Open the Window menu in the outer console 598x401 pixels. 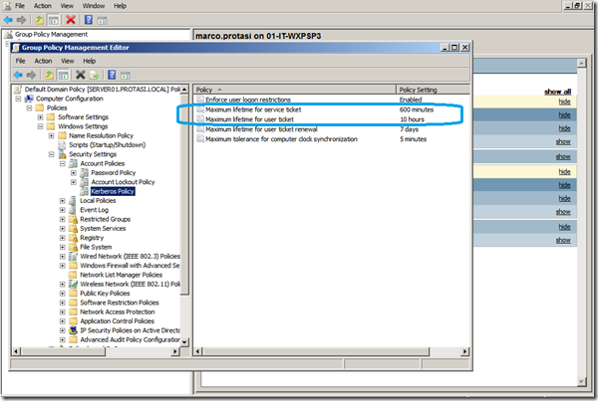click(x=94, y=6)
